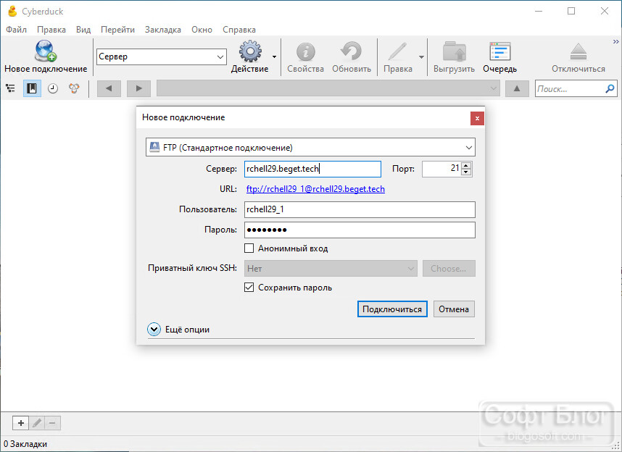The width and height of the screenshot is (622, 452).
Task: Open the Правка menu
Action: pos(51,30)
